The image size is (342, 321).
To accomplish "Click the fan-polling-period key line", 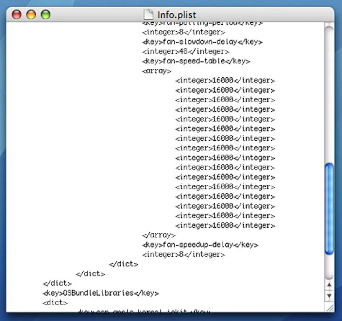I will [202, 22].
